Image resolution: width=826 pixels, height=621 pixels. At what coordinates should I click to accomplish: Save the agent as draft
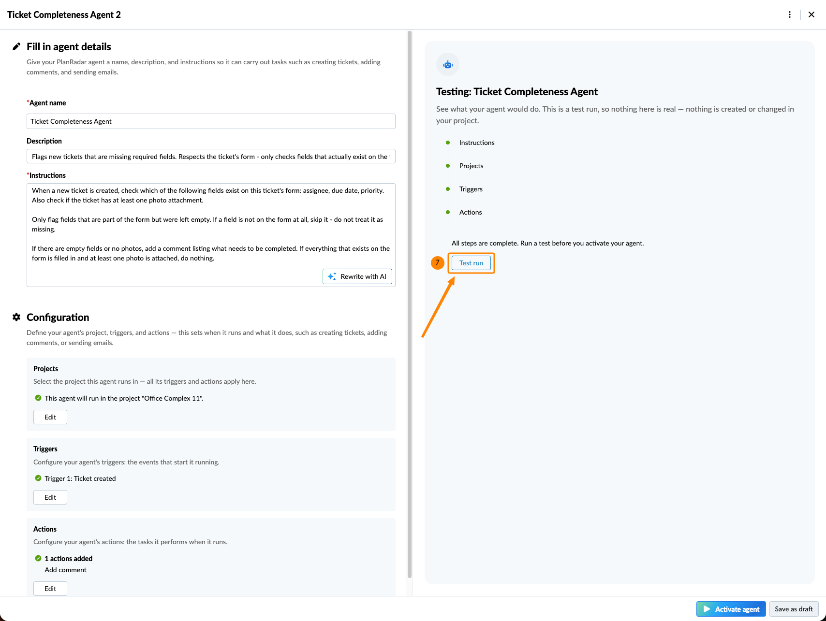pos(794,609)
